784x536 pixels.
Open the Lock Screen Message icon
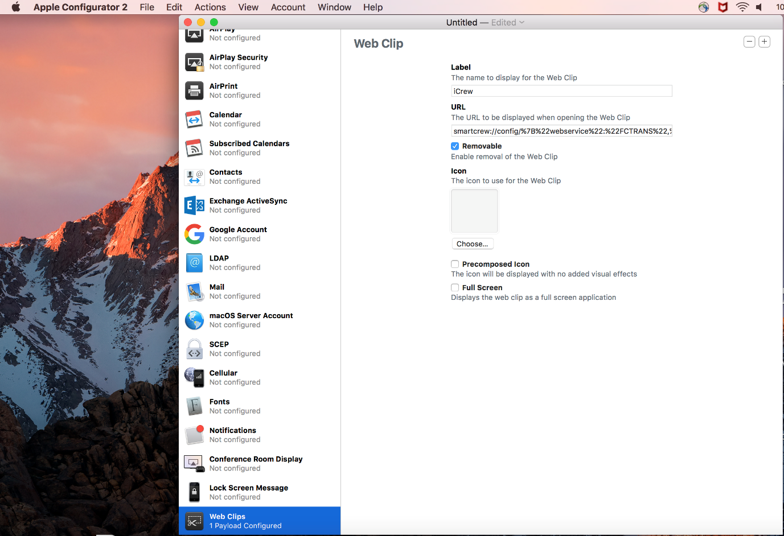click(194, 492)
